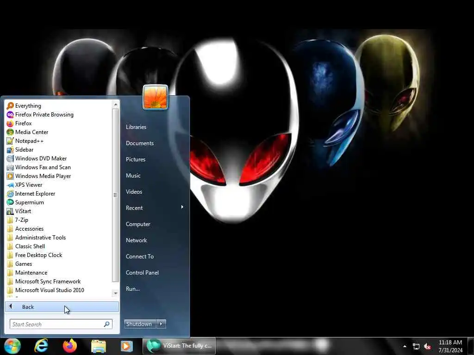Viewport: 474px width, 355px height.
Task: Click programs list scroll down arrow
Action: point(115,293)
